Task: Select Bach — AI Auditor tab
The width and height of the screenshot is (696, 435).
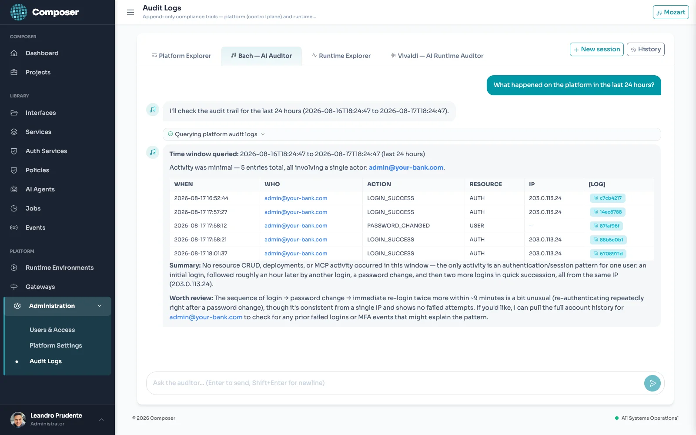Action: pos(261,56)
